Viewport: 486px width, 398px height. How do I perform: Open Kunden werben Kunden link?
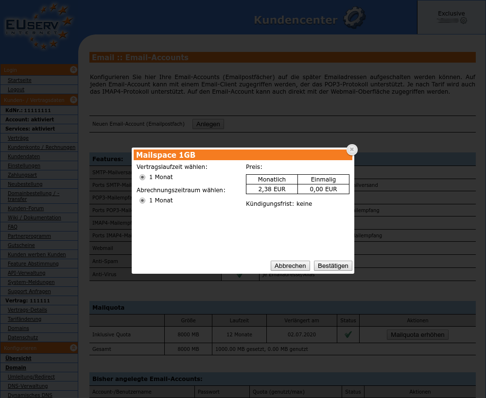36,254
